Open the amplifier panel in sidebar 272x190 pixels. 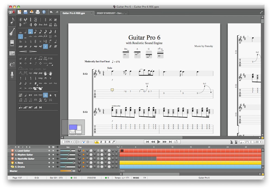pyautogui.click(x=12, y=53)
